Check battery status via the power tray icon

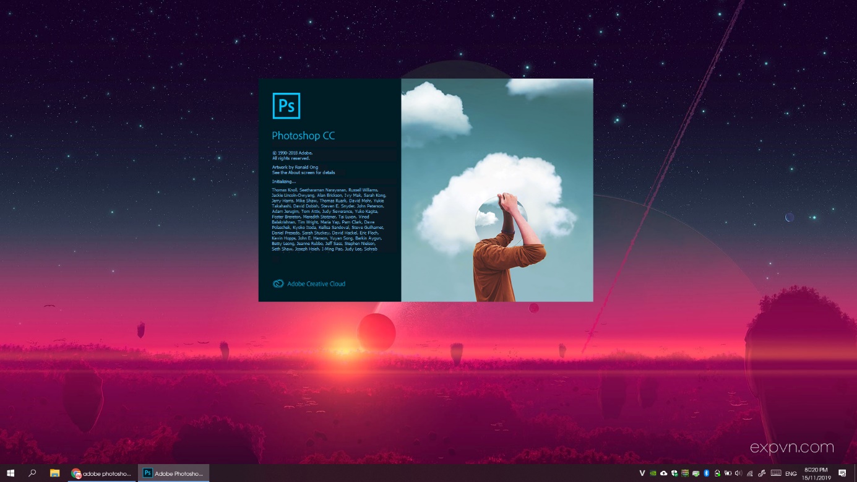[727, 473]
